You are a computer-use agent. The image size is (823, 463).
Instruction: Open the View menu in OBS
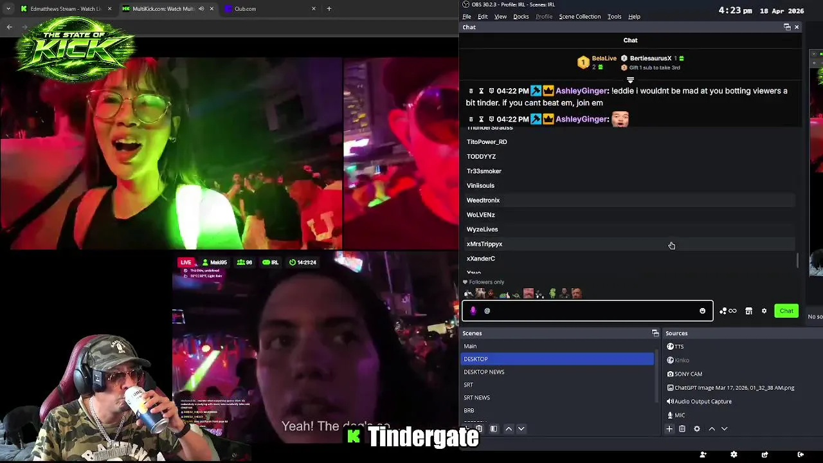pos(500,17)
